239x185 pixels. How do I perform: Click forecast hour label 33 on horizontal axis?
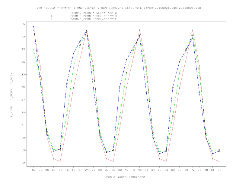(107, 170)
